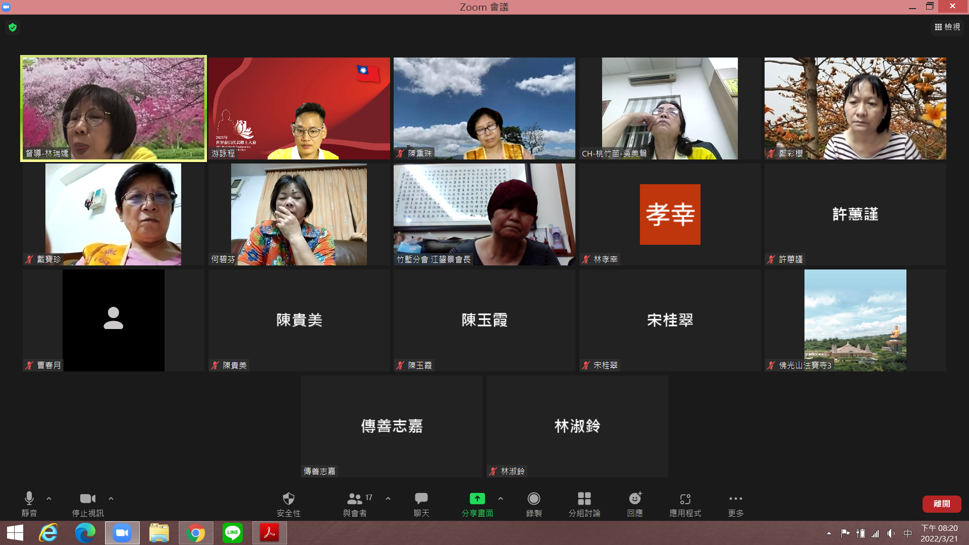
Task: Expand video options arrow beside camera
Action: (111, 499)
